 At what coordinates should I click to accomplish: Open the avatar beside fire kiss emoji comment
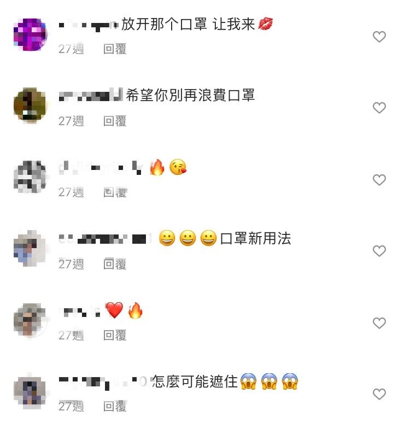[x=30, y=177]
